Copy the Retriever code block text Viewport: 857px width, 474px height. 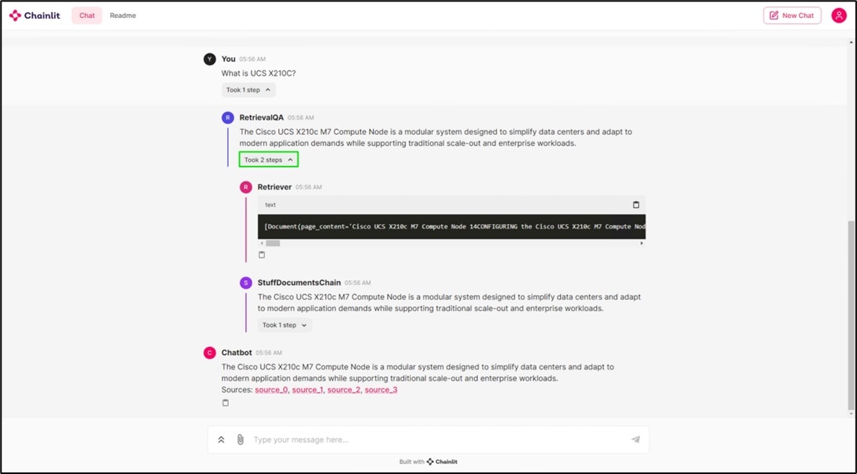635,205
